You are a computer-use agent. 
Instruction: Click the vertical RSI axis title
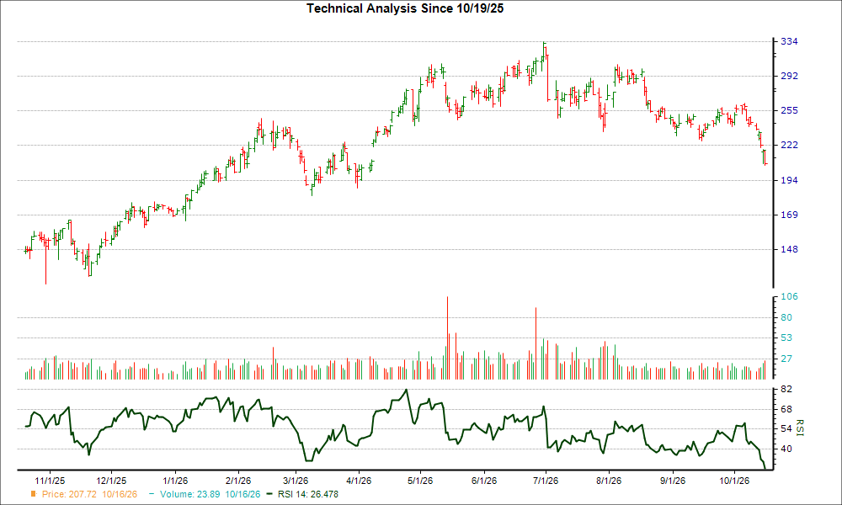pos(800,428)
